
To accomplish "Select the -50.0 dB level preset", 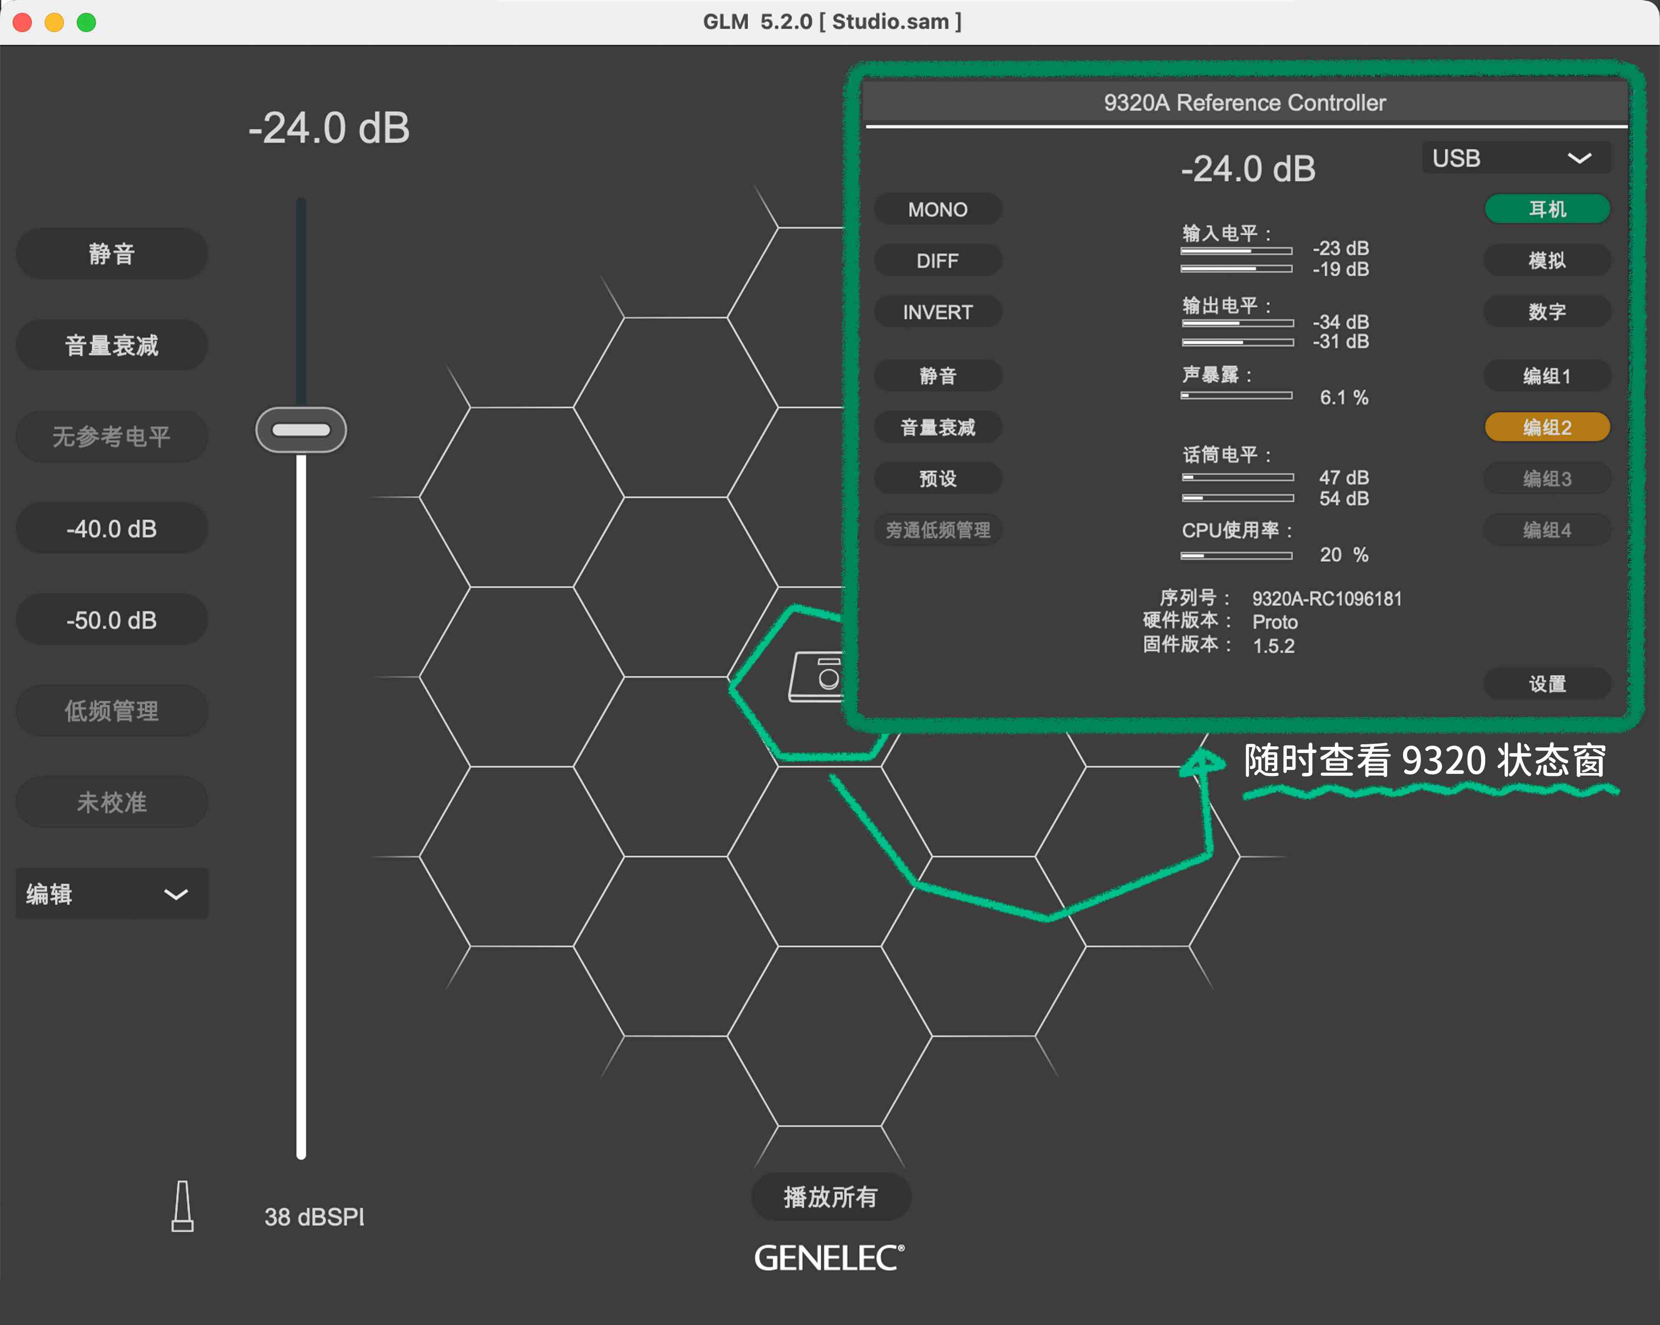I will click(112, 620).
